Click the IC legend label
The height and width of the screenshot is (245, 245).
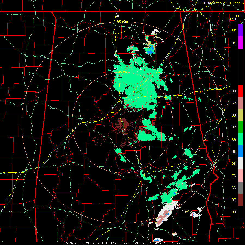tap(234, 176)
